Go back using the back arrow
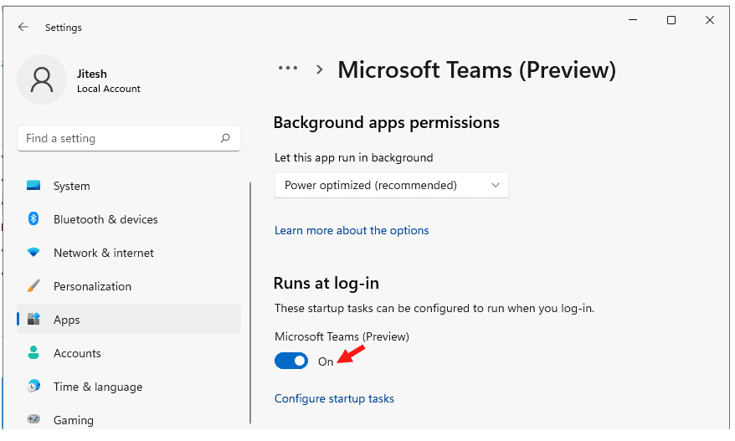Viewport: 735px width, 441px height. (x=23, y=27)
